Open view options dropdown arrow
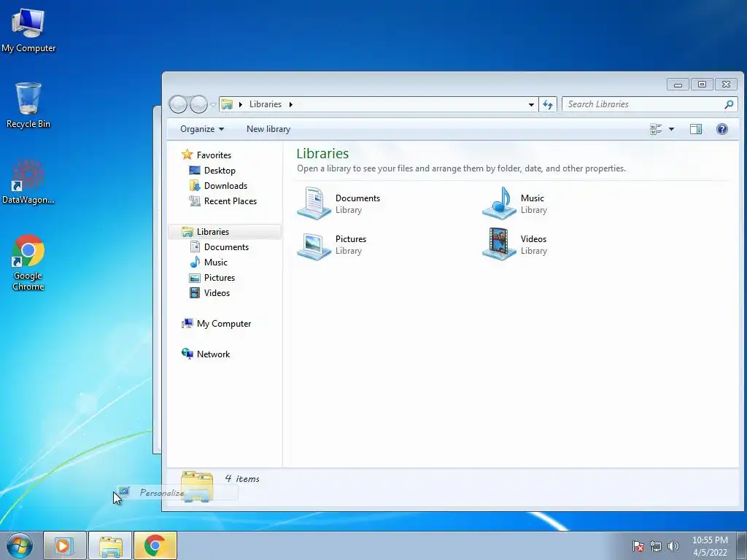 pos(671,129)
